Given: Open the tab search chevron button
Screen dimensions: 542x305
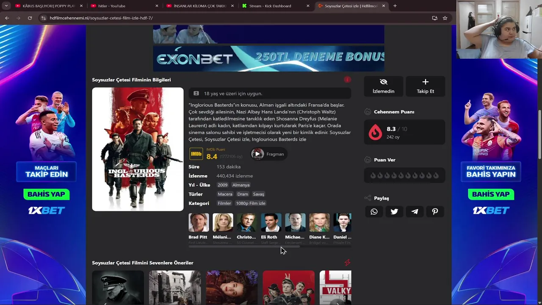Looking at the screenshot, I should (6, 6).
